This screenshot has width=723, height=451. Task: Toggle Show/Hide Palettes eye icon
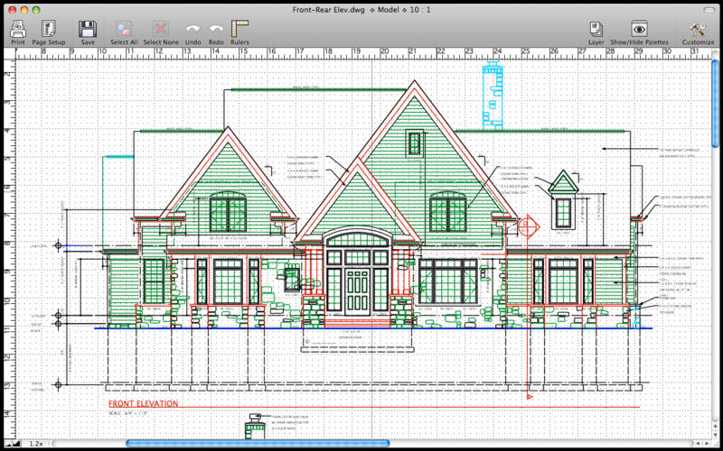(639, 29)
